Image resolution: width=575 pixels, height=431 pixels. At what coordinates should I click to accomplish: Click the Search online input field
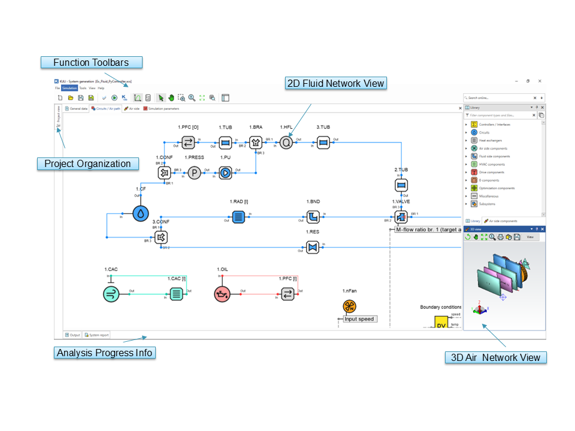point(498,98)
